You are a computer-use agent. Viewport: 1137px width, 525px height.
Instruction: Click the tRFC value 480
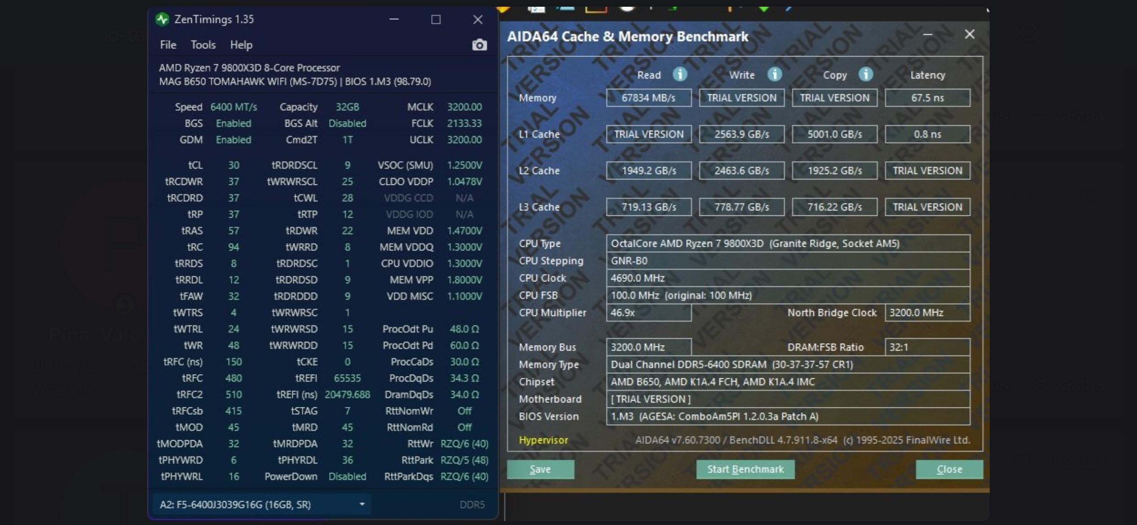tap(234, 378)
